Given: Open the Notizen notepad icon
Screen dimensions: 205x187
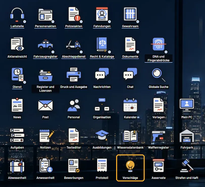Looking at the screenshot, I should tap(47, 136).
